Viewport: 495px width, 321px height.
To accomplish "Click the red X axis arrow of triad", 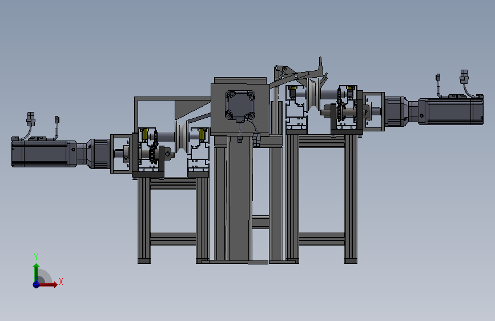I will (47, 284).
